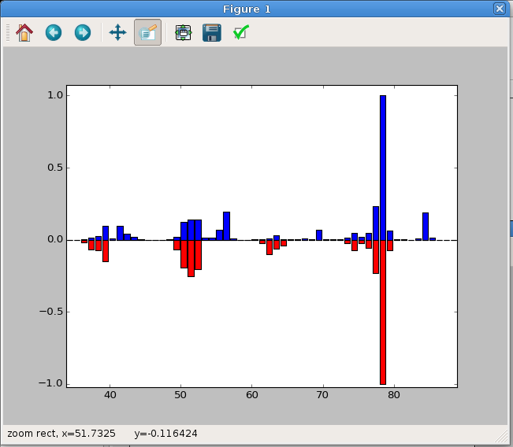Viewport: 513px width, 447px height.
Task: Click the y-axis label 0.0
Action: click(55, 239)
